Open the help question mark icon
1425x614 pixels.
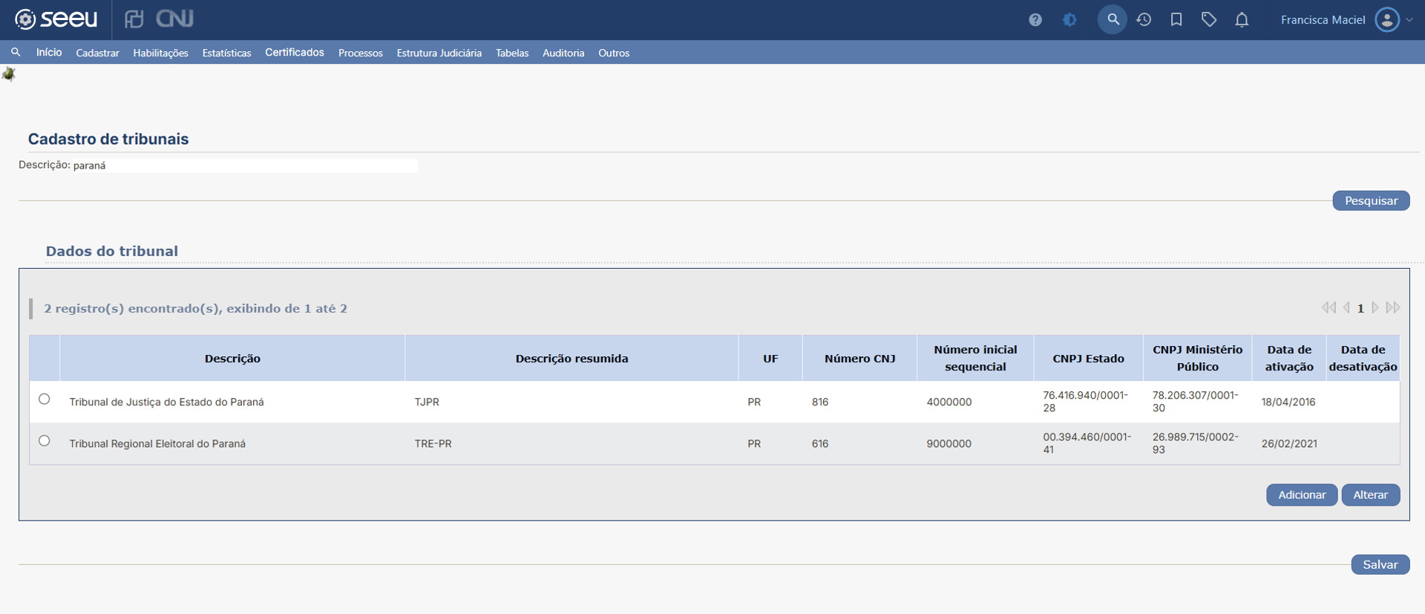click(1035, 20)
